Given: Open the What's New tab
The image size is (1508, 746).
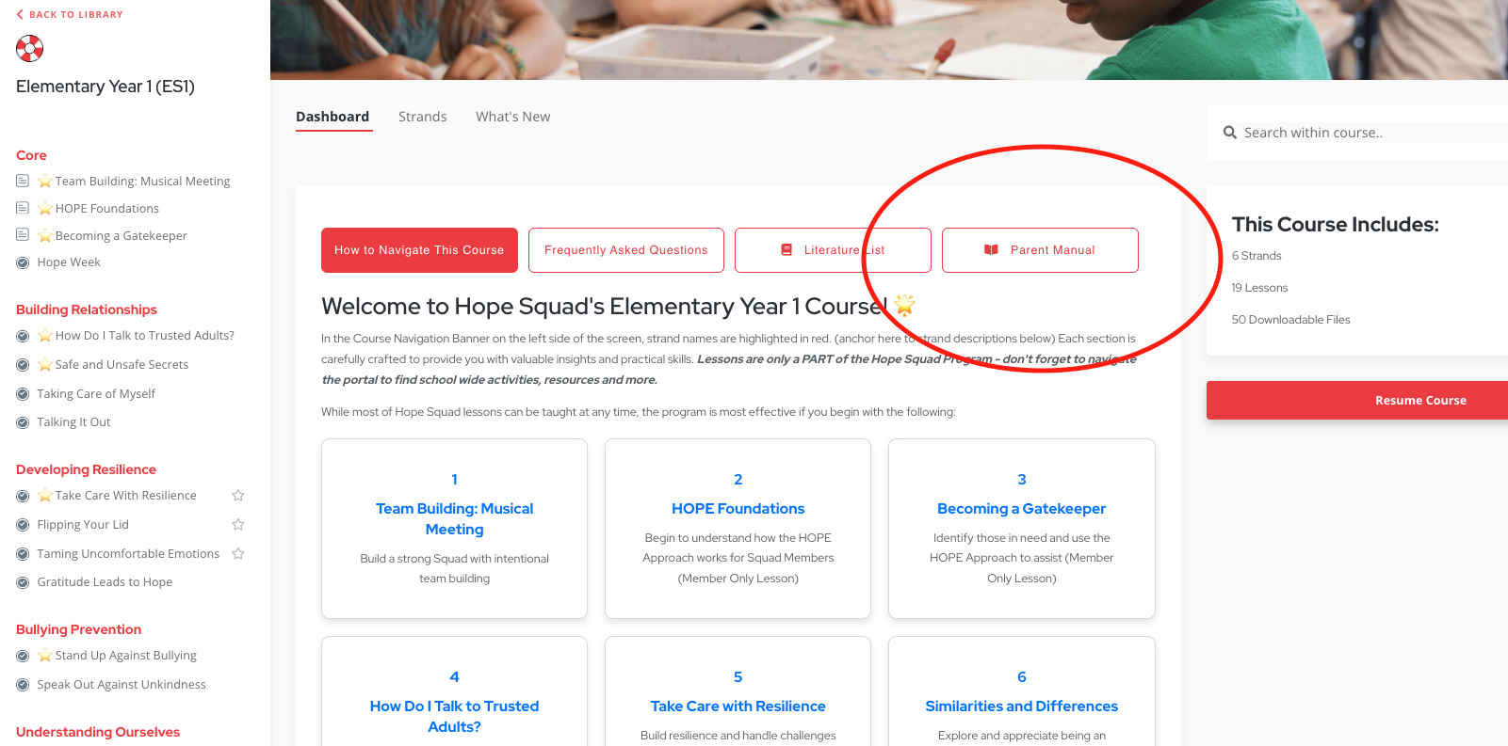Looking at the screenshot, I should click(512, 117).
